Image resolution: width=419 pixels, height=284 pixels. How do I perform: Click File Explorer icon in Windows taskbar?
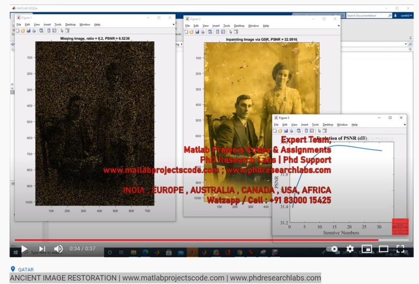(133, 252)
